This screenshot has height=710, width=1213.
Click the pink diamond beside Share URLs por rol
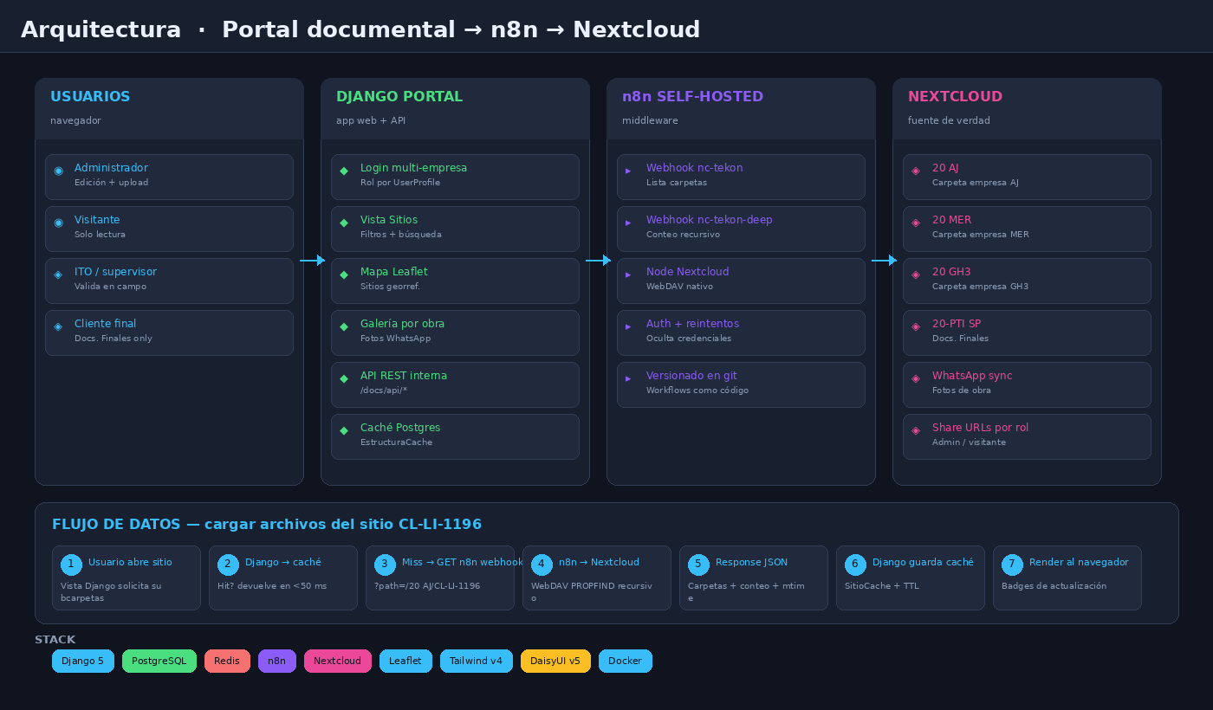click(916, 430)
